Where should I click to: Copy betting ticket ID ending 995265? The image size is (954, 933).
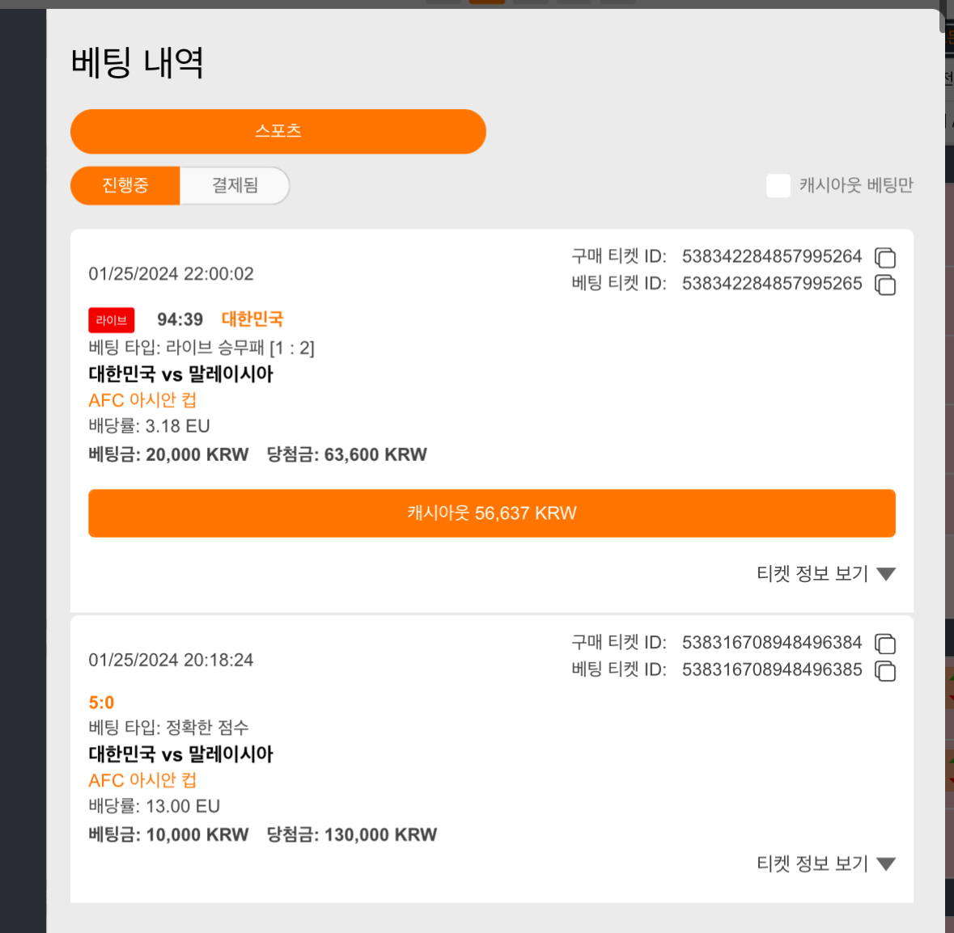click(884, 285)
